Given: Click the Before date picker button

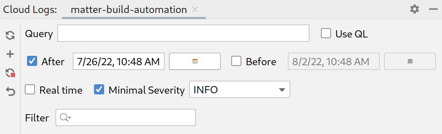Looking at the screenshot, I should 410,61.
